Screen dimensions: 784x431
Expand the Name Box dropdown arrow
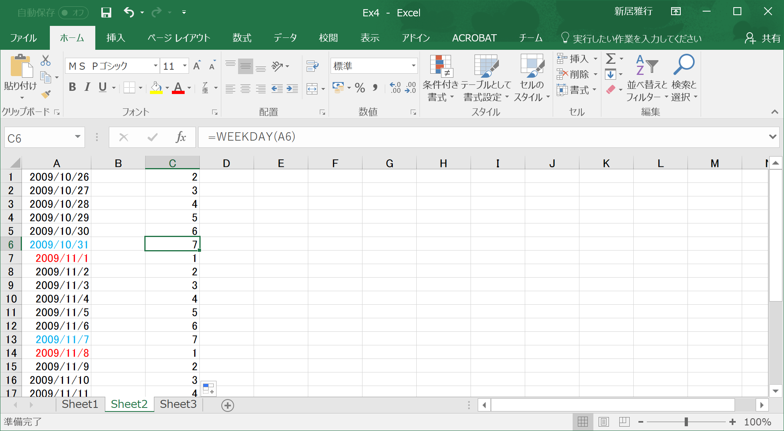pyautogui.click(x=78, y=137)
